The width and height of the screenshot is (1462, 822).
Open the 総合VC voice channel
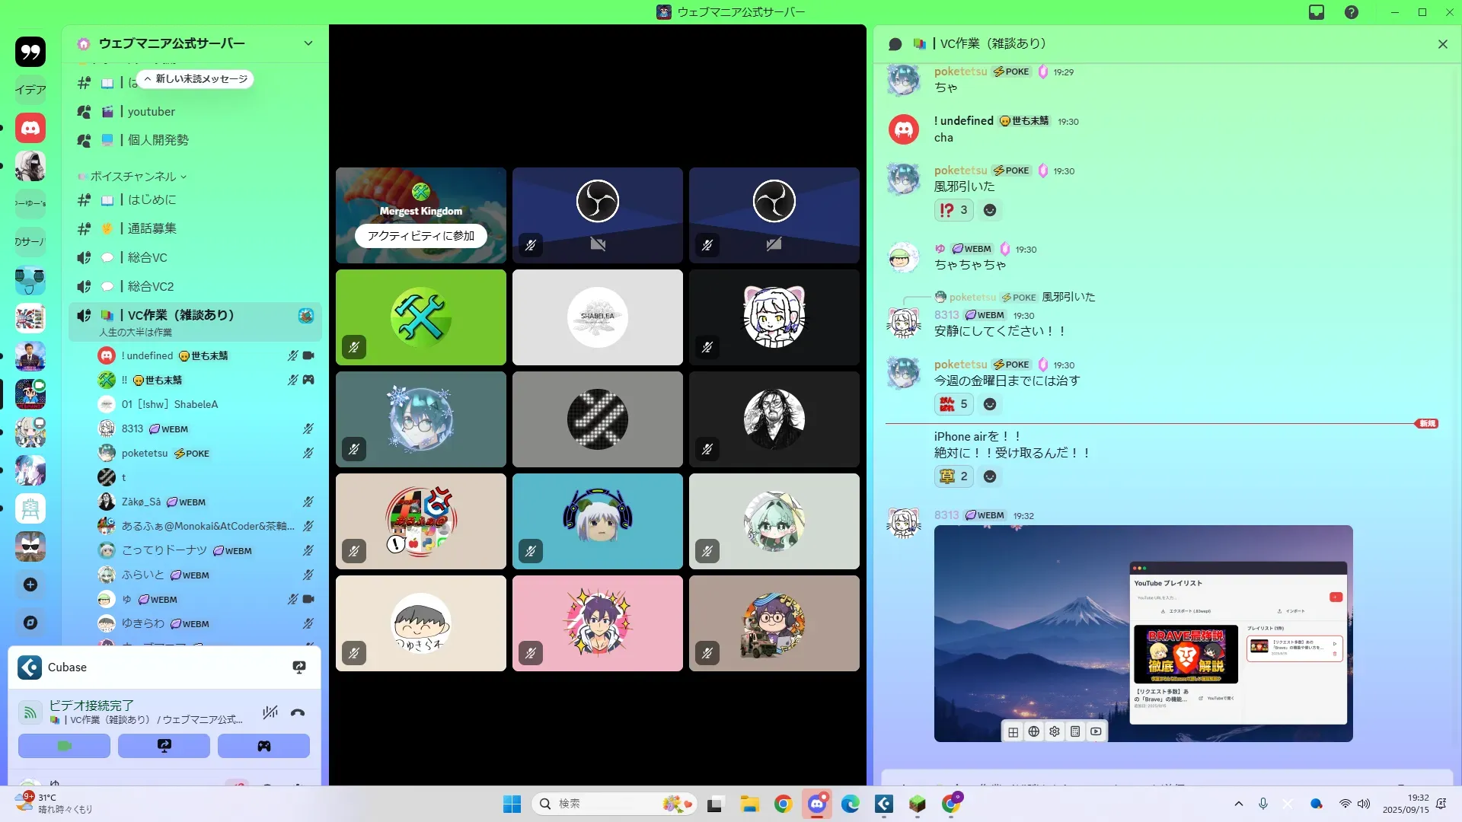pos(147,257)
